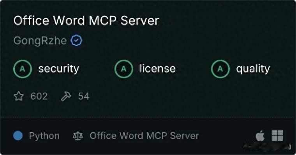The image size is (296, 155).
Task: Click the hammer tools icon beside 54
Action: coord(66,96)
